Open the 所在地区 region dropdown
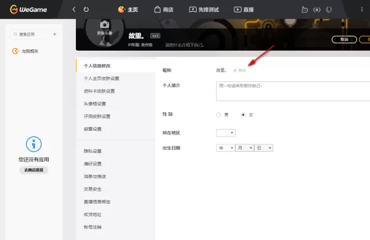The height and width of the screenshot is (240, 370). click(x=226, y=133)
